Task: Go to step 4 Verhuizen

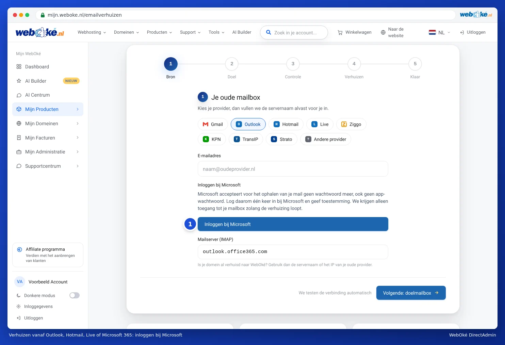Action: point(354,64)
